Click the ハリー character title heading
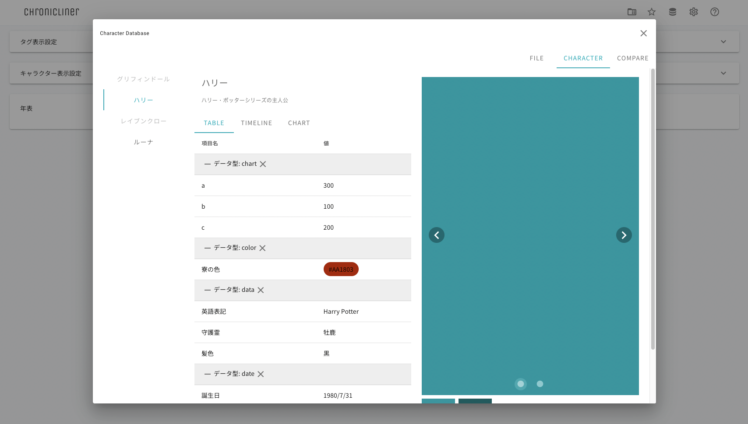Image resolution: width=748 pixels, height=424 pixels. click(x=215, y=83)
